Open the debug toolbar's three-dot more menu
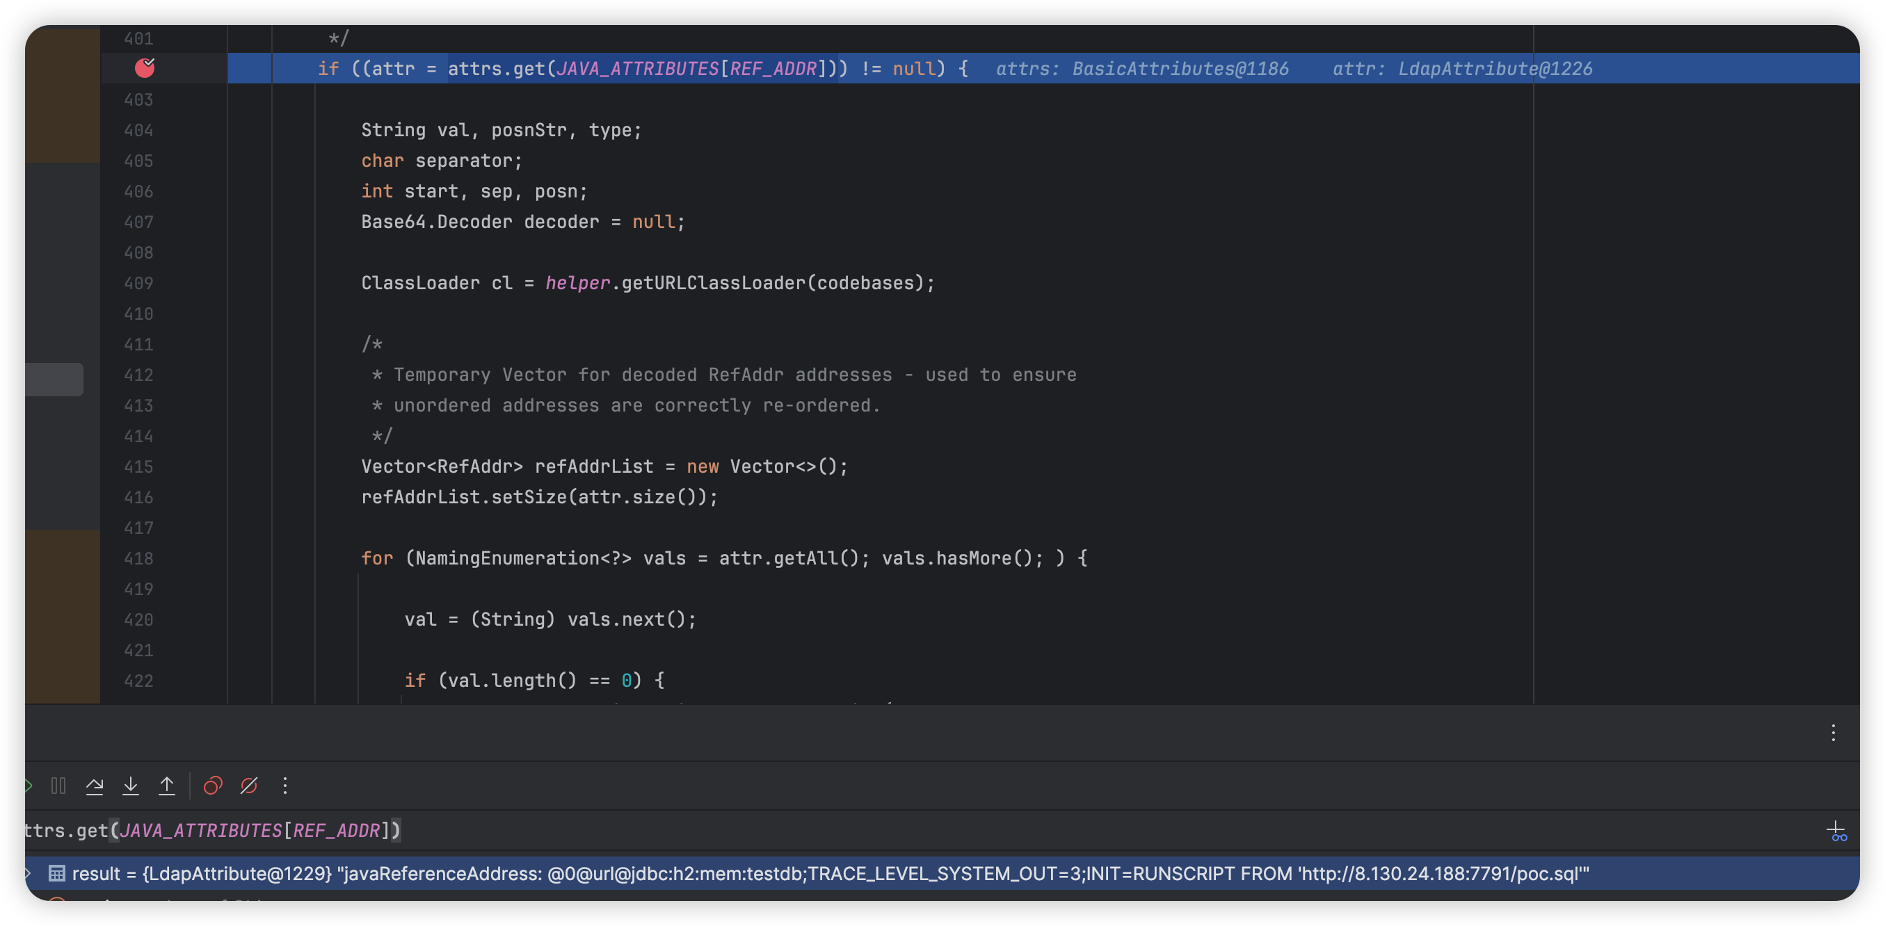 coord(285,786)
